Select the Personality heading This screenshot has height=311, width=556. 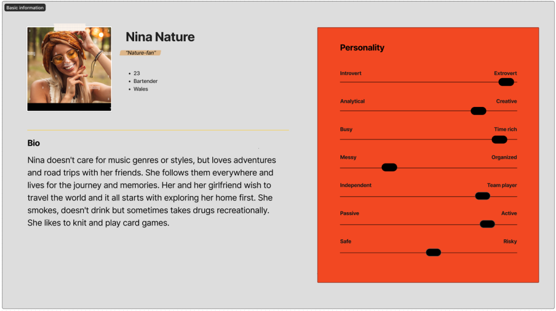[x=362, y=48]
